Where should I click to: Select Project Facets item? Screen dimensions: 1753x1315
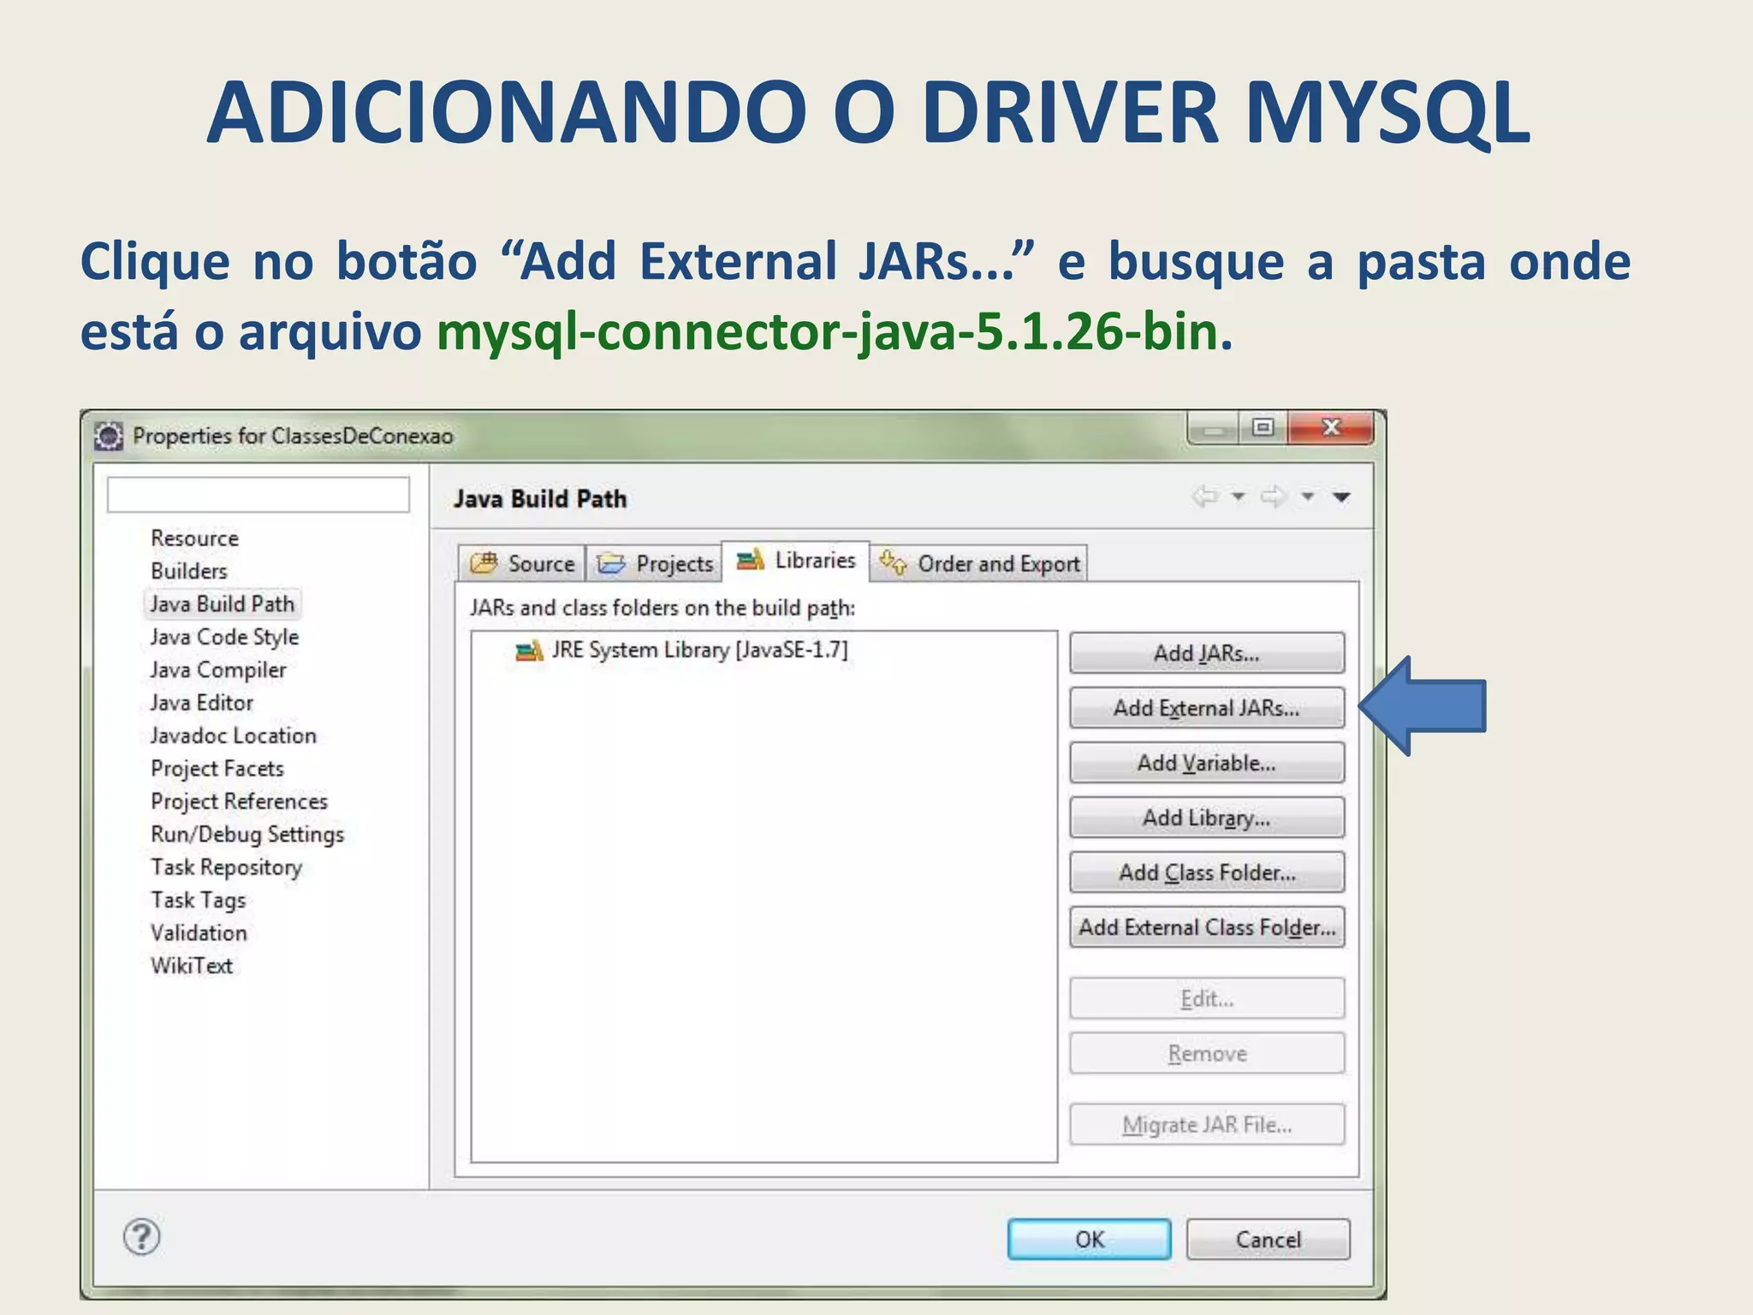[217, 769]
